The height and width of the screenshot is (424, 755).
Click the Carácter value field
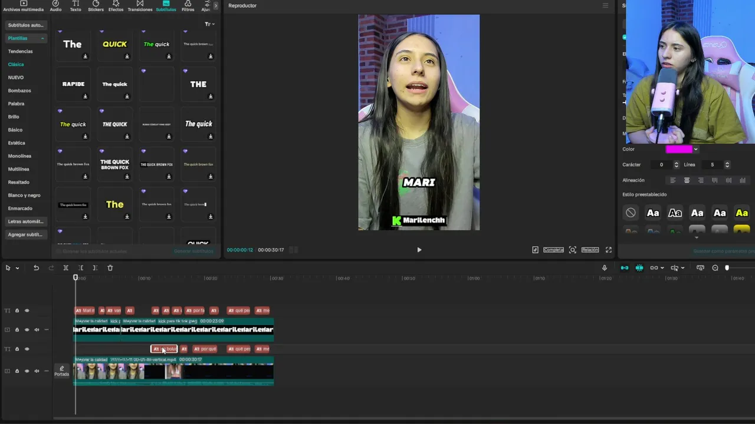coord(662,165)
